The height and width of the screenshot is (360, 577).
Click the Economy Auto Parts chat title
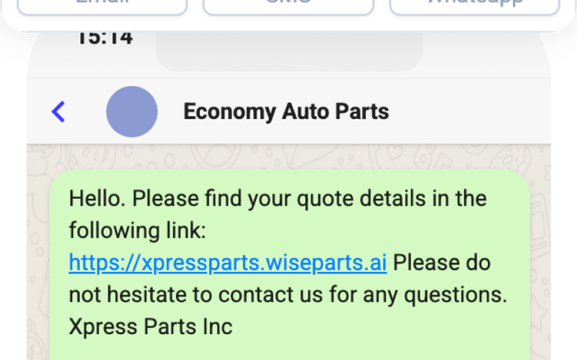pyautogui.click(x=286, y=112)
